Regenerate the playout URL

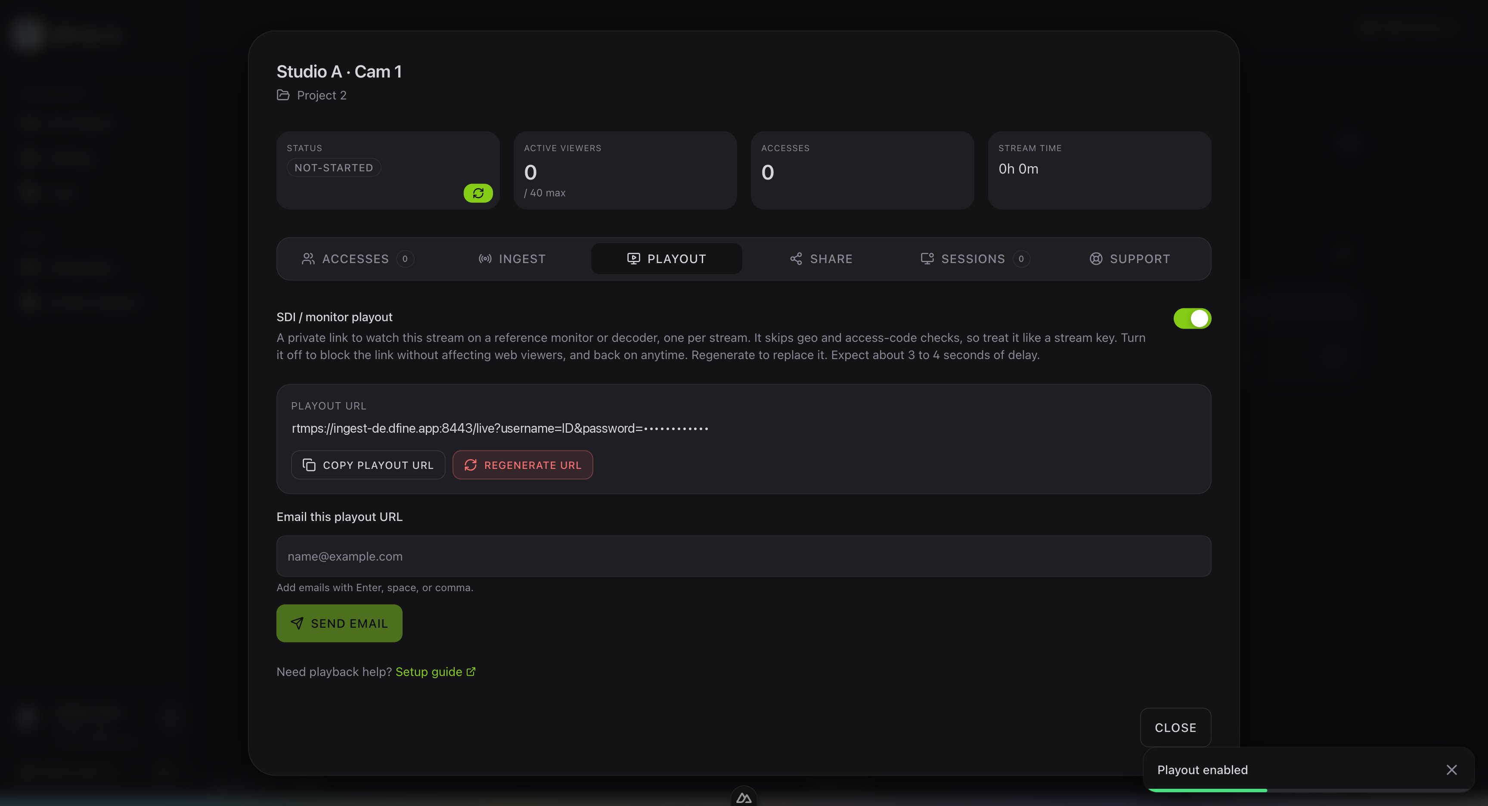[x=523, y=465]
